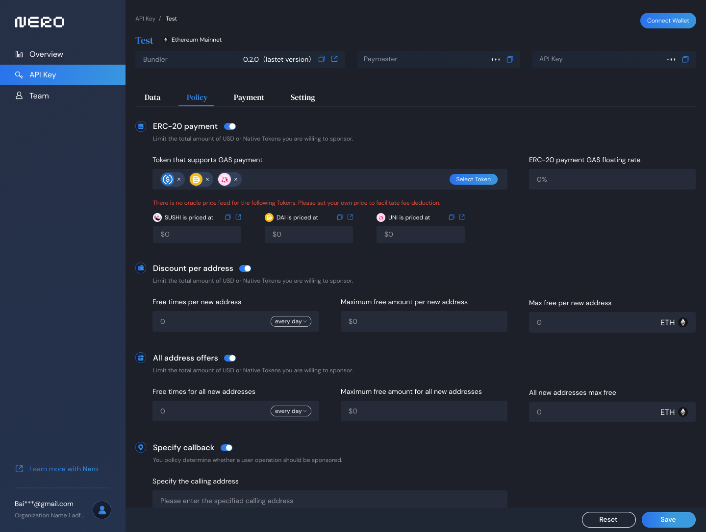Open external link for UNI price
This screenshot has width=706, height=532.
pyautogui.click(x=462, y=217)
